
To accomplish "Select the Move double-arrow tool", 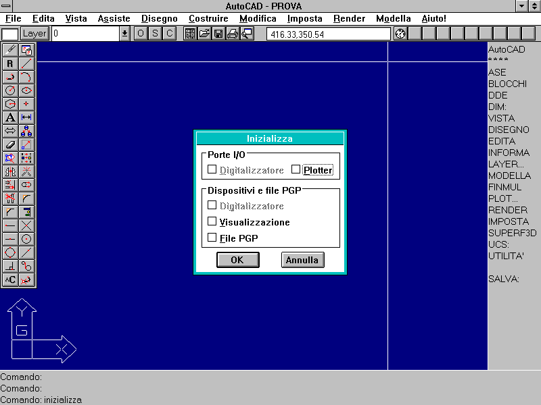I will pos(10,131).
